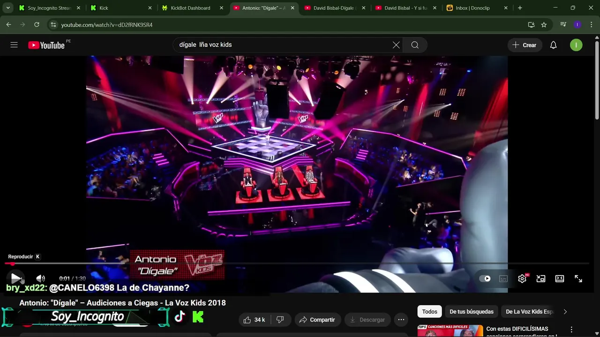
Task: Close the Inbox Donoclip tab
Action: coord(506,8)
